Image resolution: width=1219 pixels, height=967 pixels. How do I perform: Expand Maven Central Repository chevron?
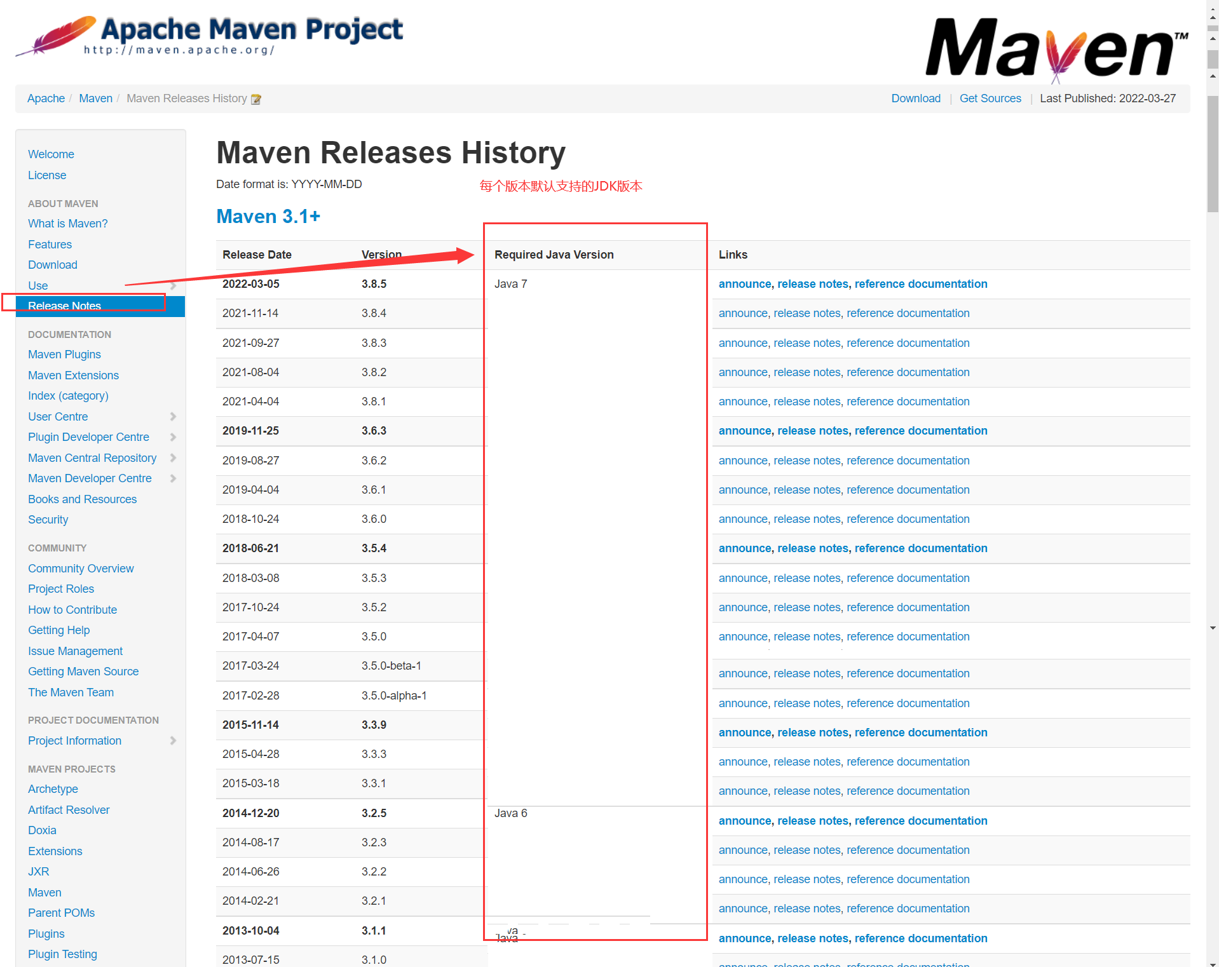pos(173,458)
